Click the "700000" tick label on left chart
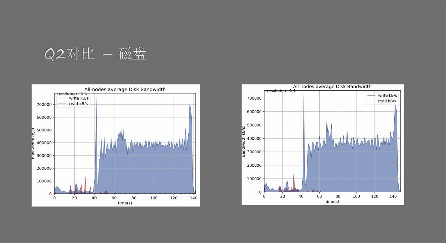Image resolution: width=446 pixels, height=243 pixels. (x=44, y=104)
